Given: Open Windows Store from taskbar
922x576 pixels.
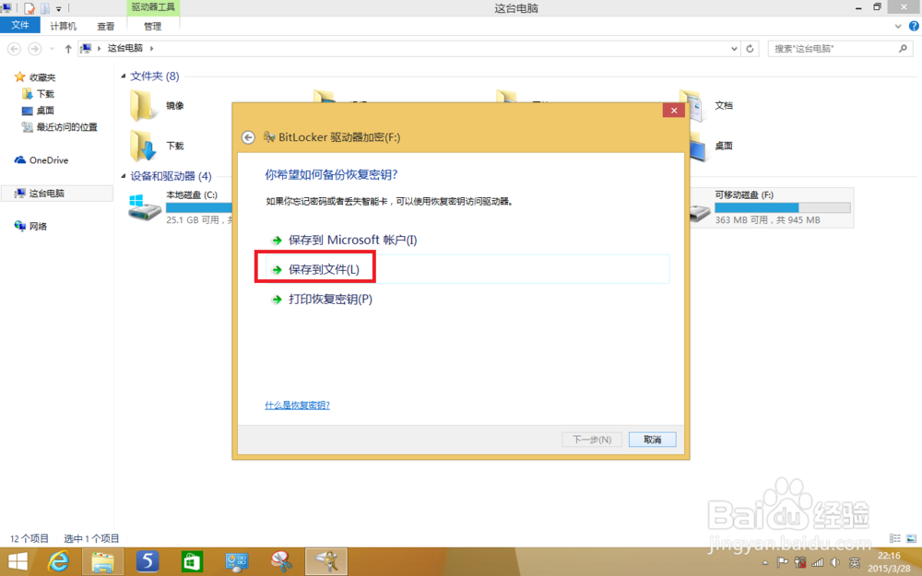Looking at the screenshot, I should (192, 561).
